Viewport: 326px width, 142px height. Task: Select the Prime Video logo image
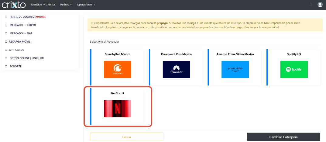point(235,69)
